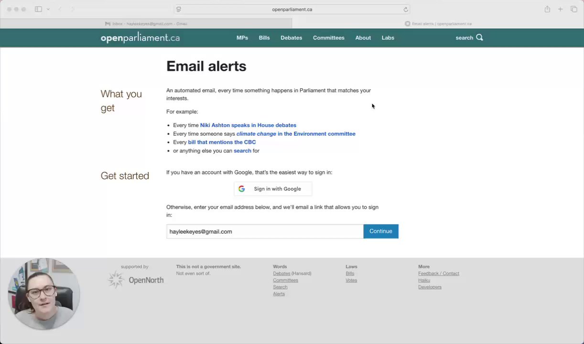Open the About menu item

(363, 38)
